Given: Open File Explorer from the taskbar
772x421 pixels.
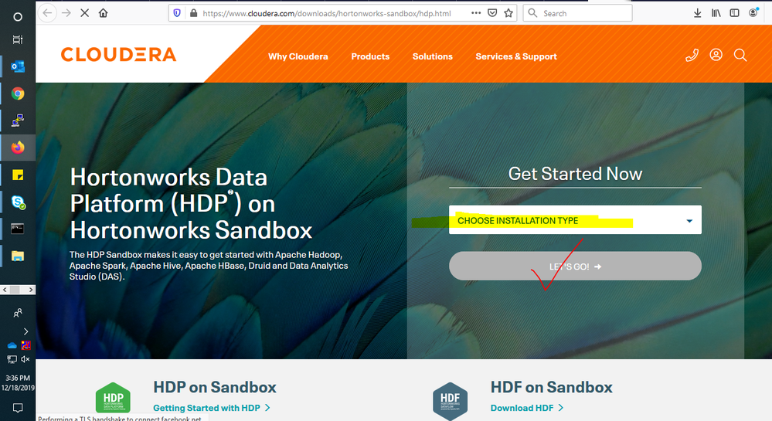Looking at the screenshot, I should point(18,256).
